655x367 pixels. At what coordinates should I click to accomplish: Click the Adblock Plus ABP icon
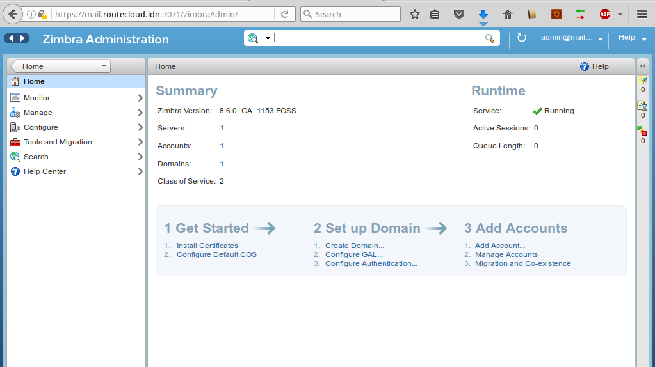click(605, 14)
